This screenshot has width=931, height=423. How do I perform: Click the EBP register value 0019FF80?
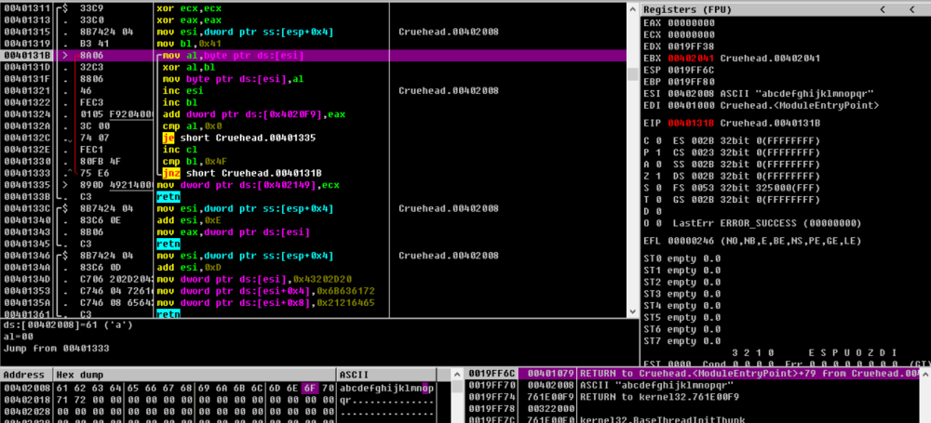coord(691,83)
